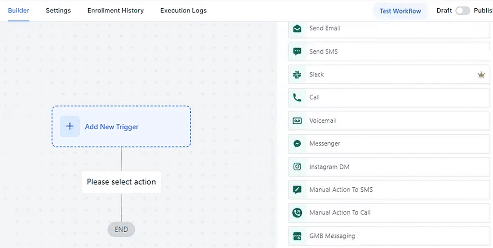Toggle the Draft/Publish switch
This screenshot has height=248, width=493.
[x=463, y=11]
